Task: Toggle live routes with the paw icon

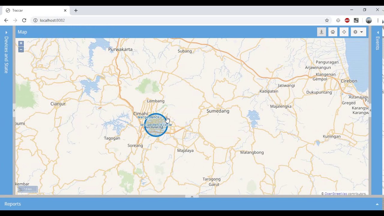Action: [333, 32]
